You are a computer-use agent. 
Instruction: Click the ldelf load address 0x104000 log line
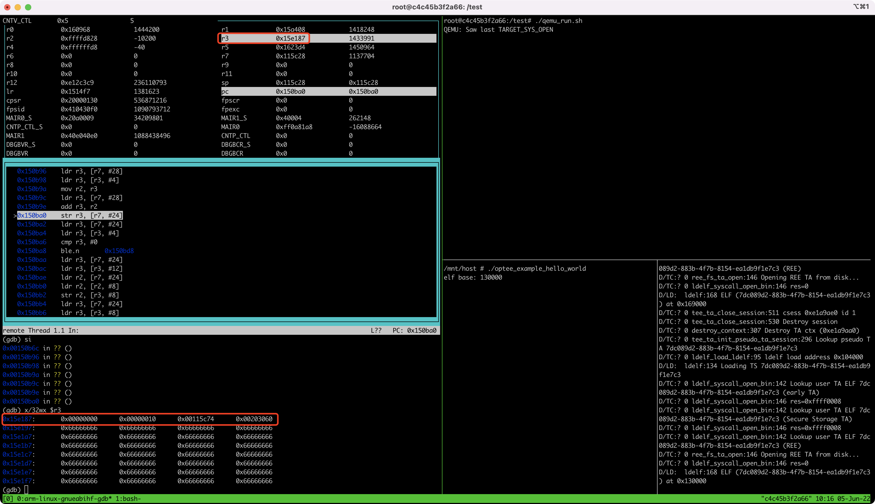[x=761, y=357]
